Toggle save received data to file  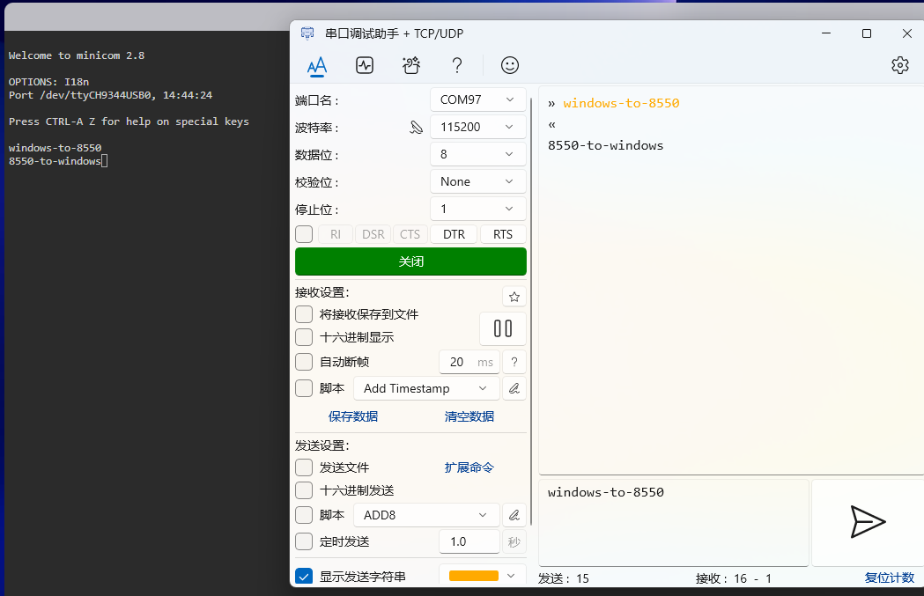pos(304,314)
